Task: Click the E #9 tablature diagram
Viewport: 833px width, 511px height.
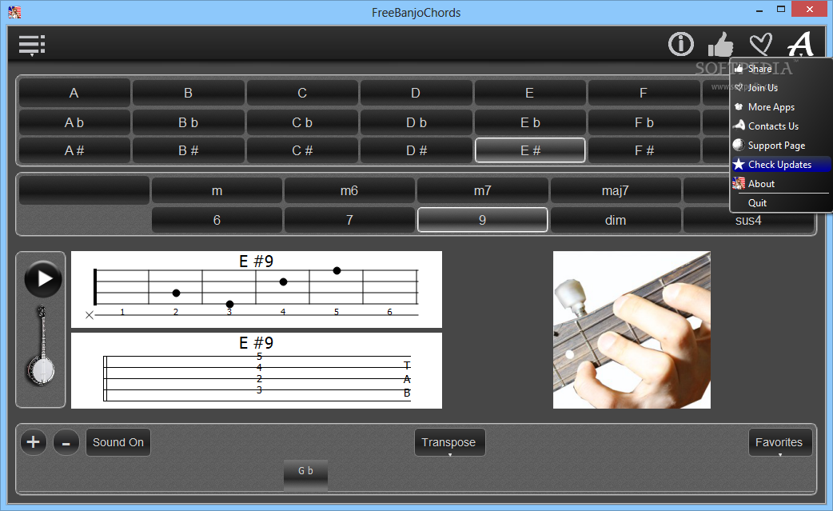Action: pyautogui.click(x=257, y=371)
